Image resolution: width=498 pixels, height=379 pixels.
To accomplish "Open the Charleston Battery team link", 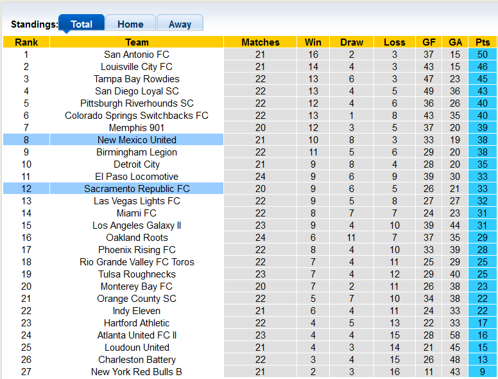I will click(x=137, y=360).
